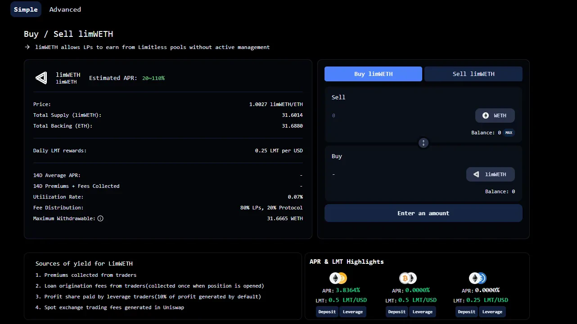Click the Spot exchange trading fees line
Screen dimensions: 577x324
pos(110,307)
